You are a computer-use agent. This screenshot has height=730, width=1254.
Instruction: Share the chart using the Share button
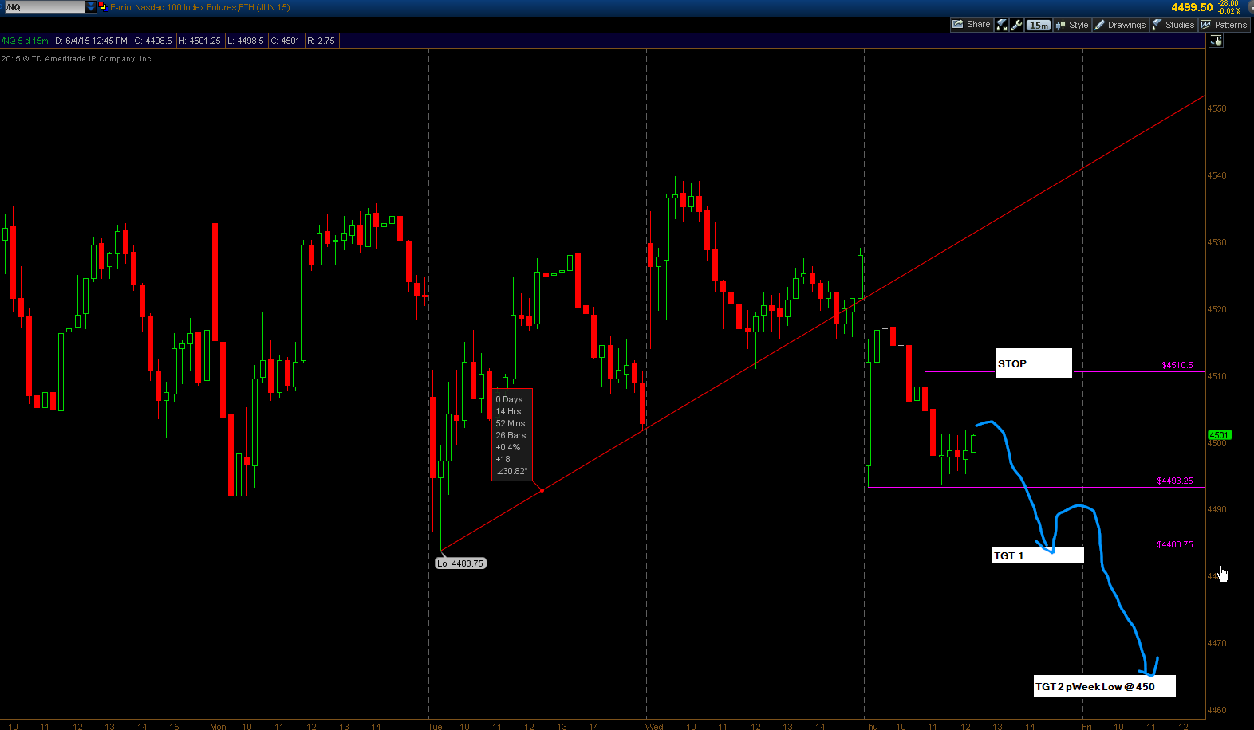coord(971,25)
